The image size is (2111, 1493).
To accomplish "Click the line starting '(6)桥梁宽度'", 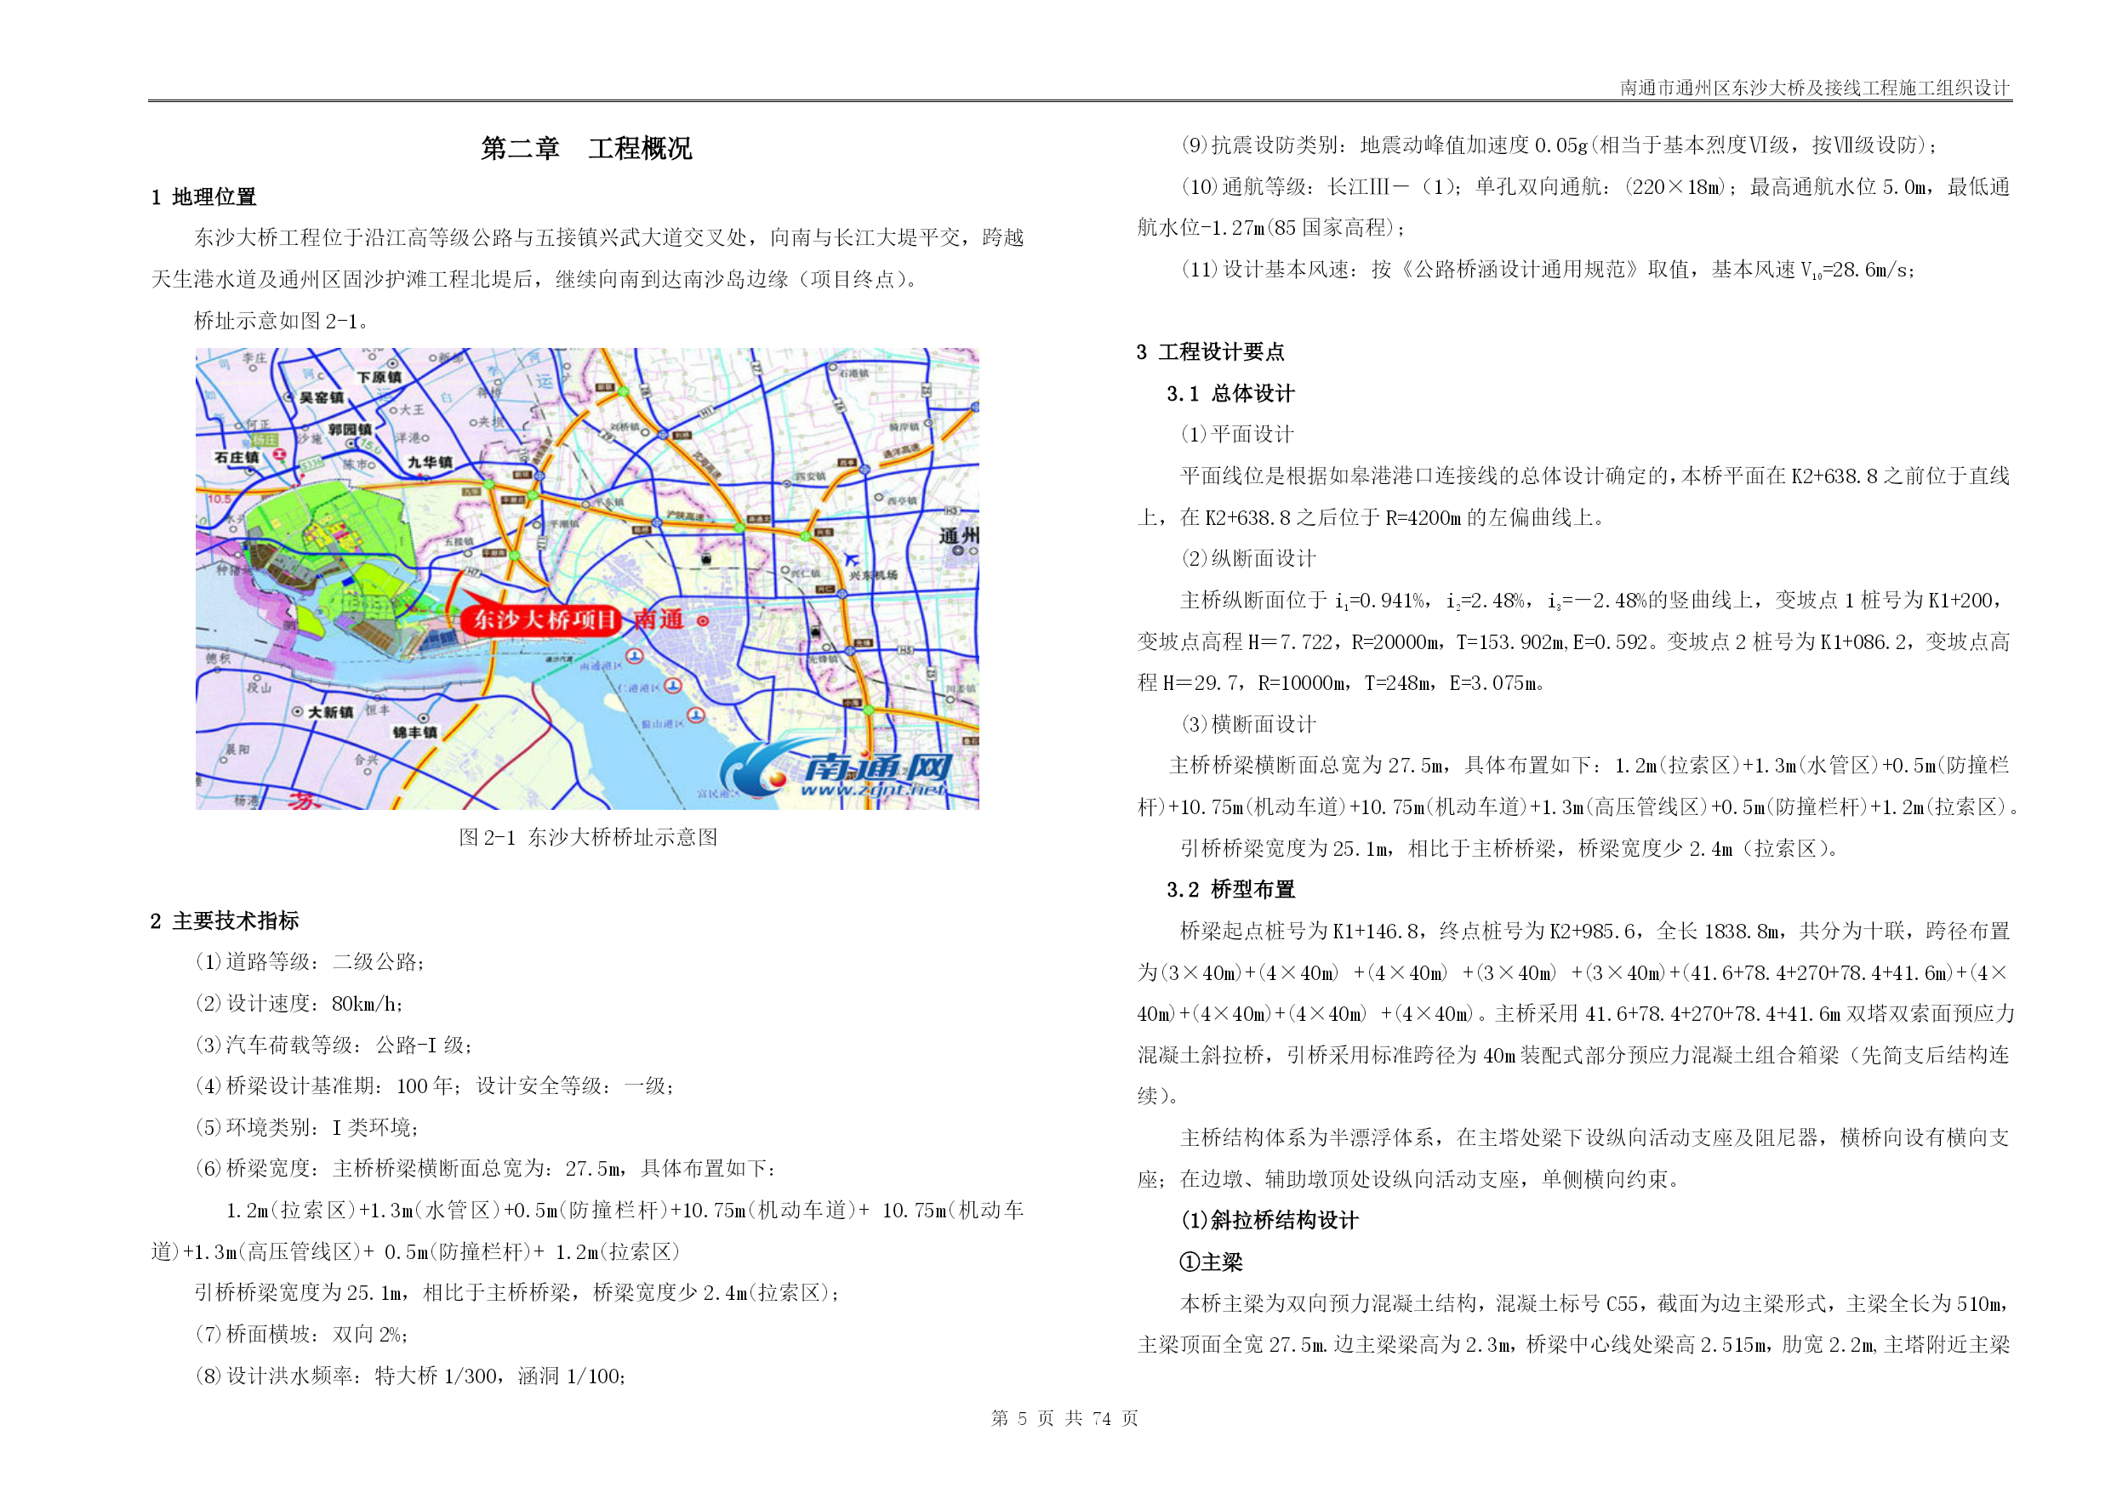I will [x=486, y=1169].
